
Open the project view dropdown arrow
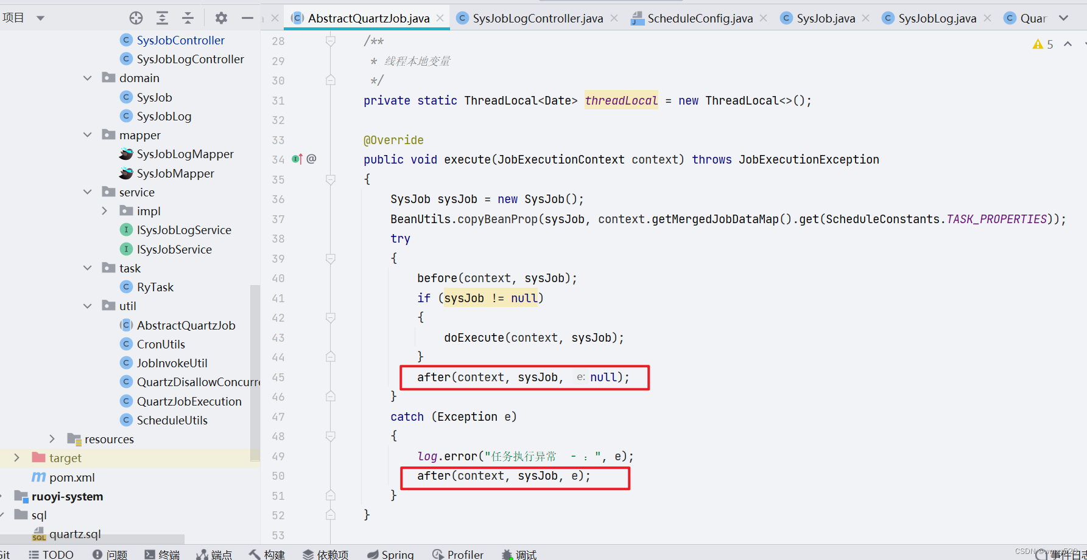[x=40, y=18]
